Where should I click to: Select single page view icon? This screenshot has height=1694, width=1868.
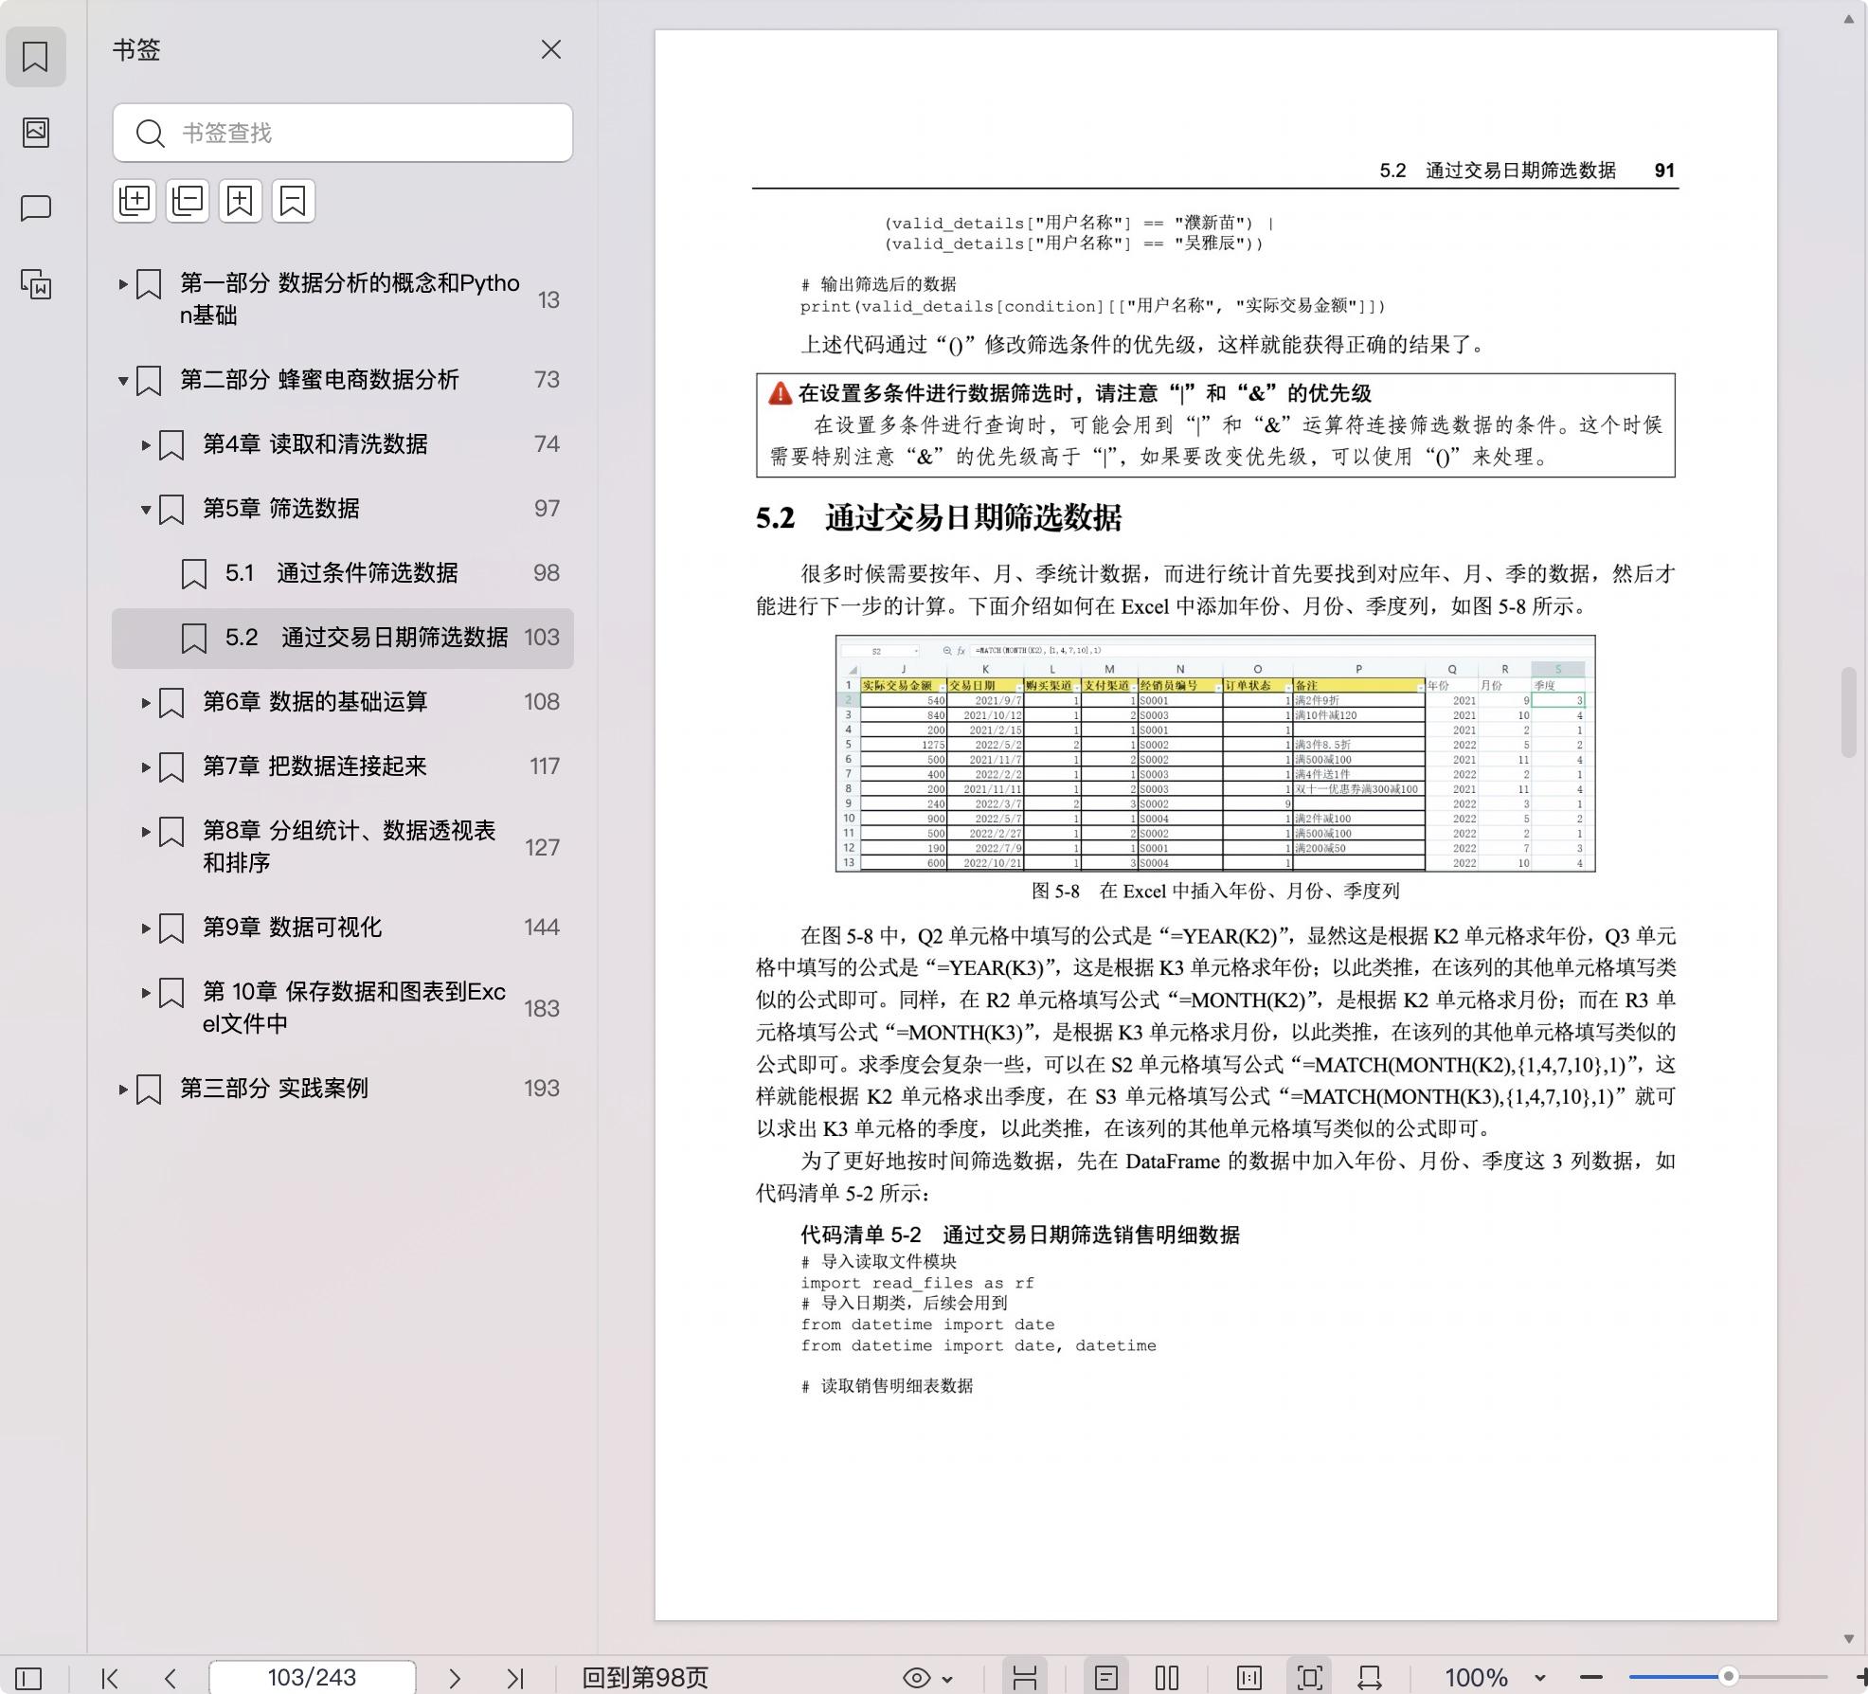pos(1105,1678)
